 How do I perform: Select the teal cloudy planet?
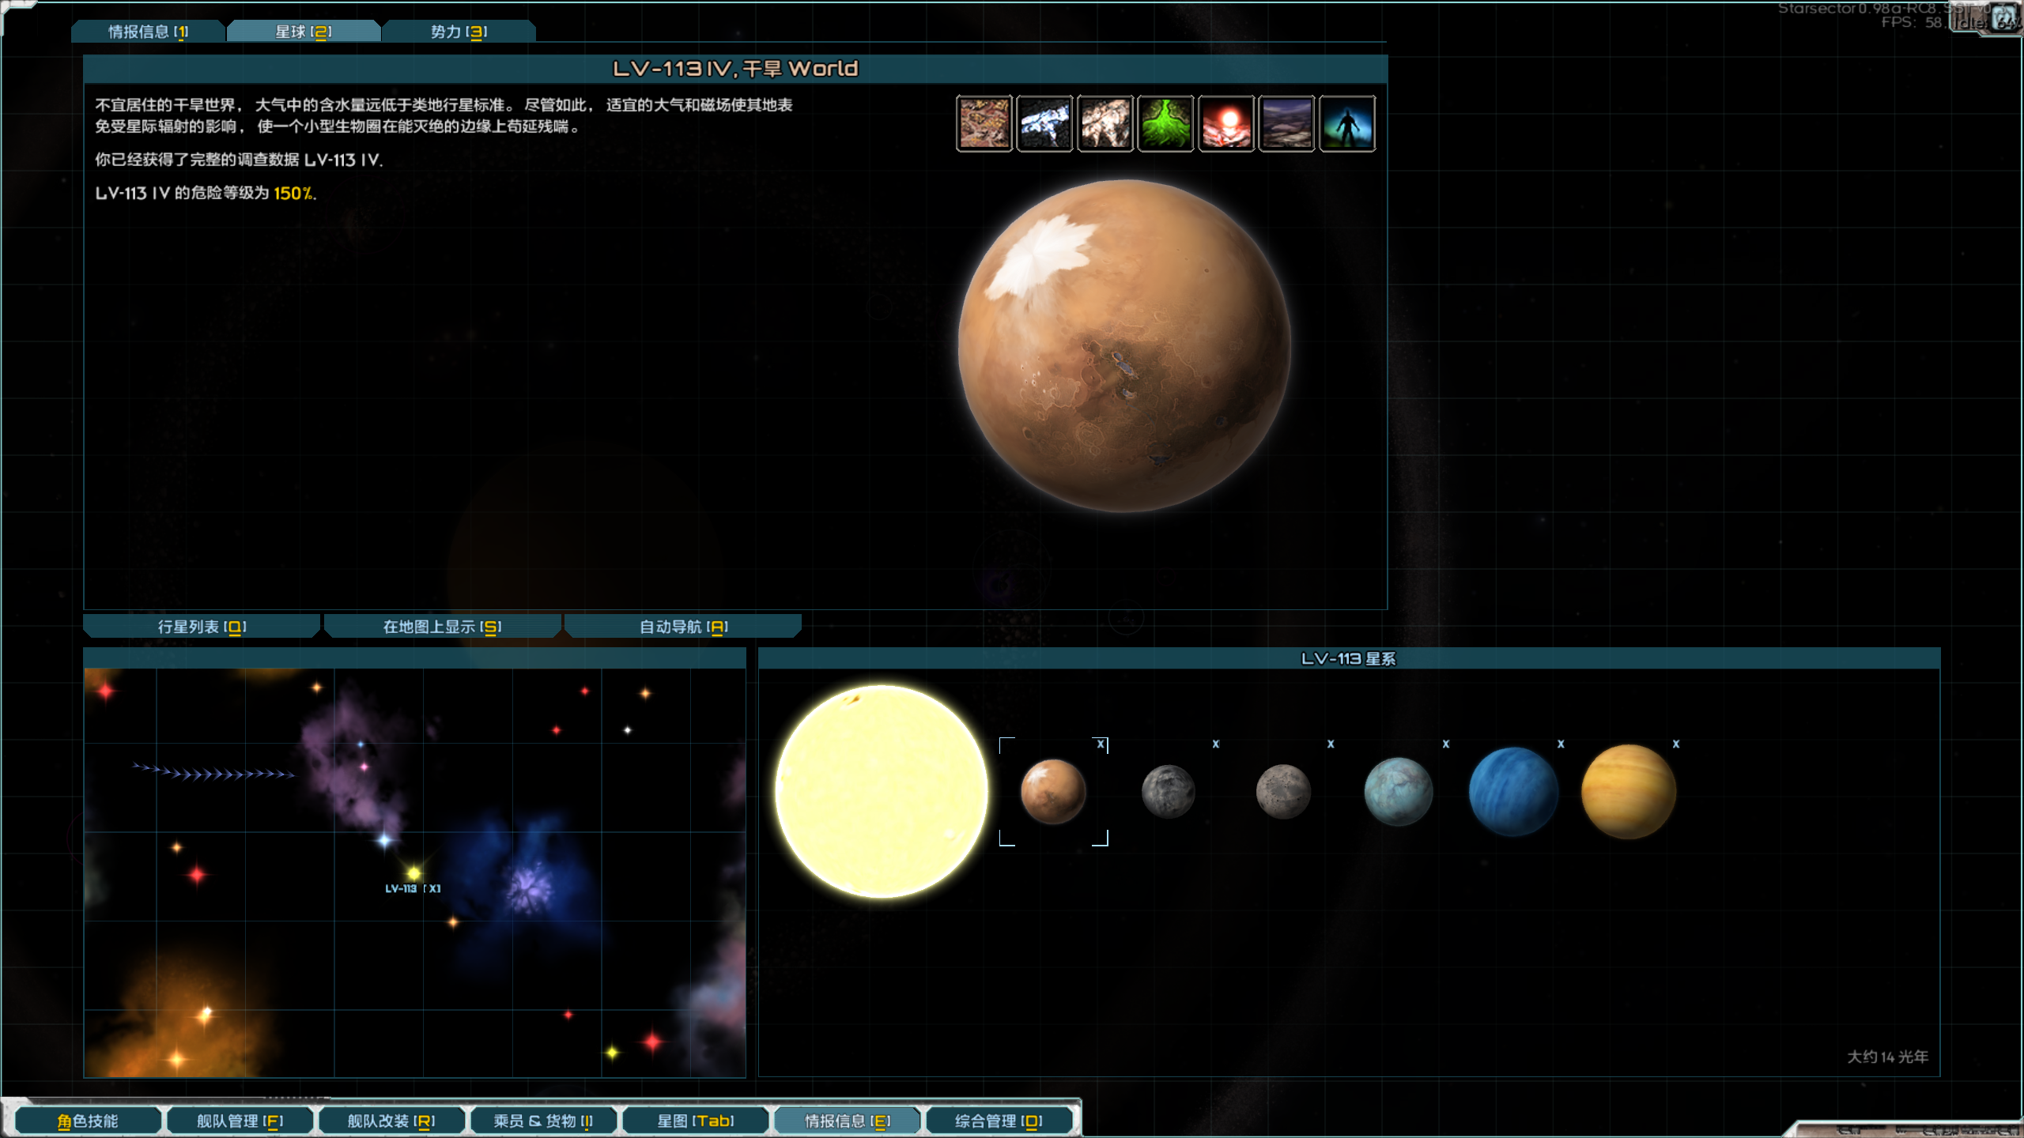pos(1398,791)
